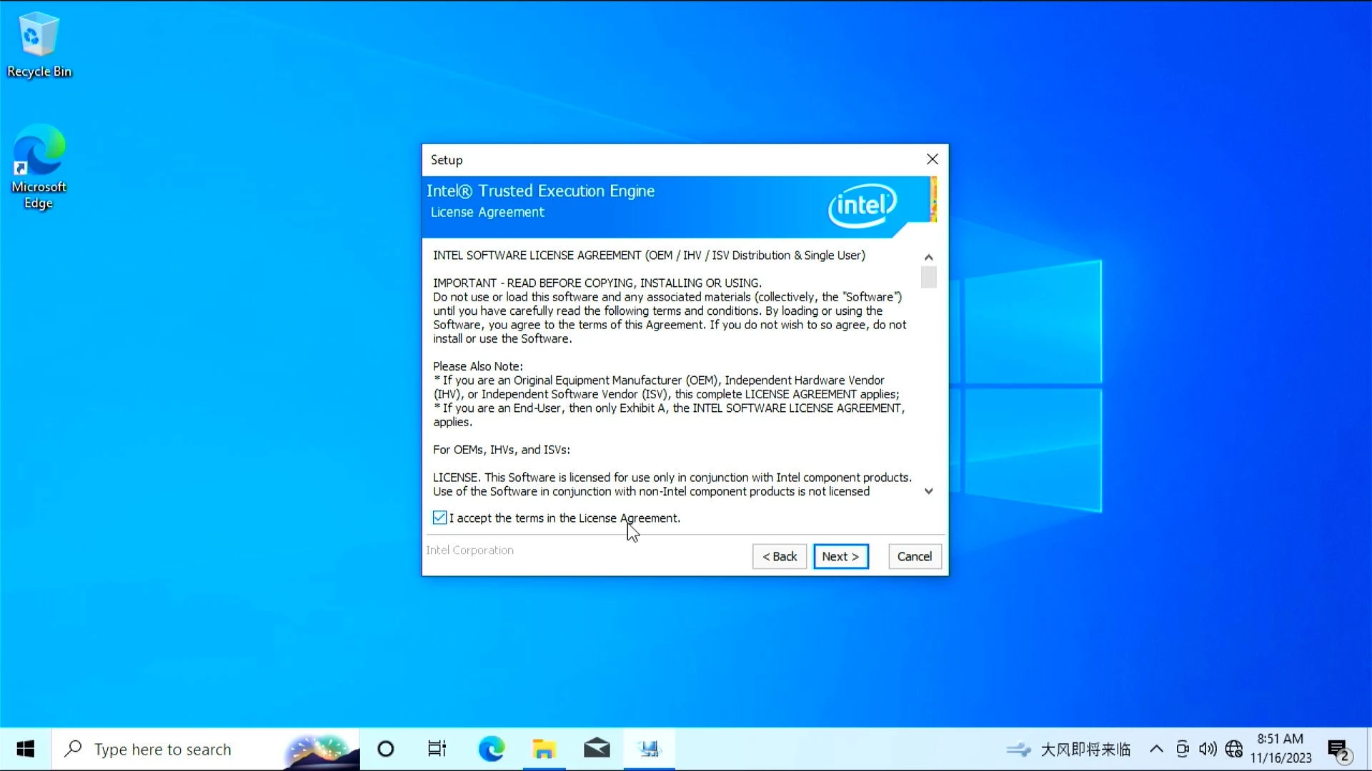Click the date and time display
This screenshot has height=771, width=1372.
pyautogui.click(x=1283, y=748)
